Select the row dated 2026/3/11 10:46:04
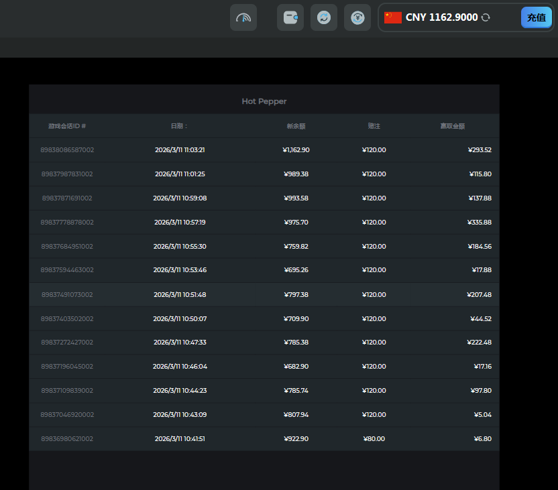This screenshot has width=558, height=490. click(180, 367)
